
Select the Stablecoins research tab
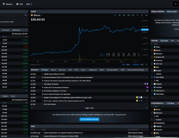[x=93, y=70]
